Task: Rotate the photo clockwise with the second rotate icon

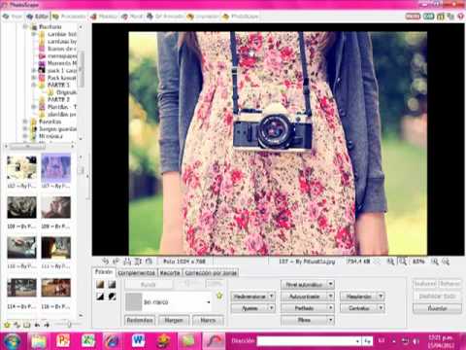Action: [x=116, y=262]
